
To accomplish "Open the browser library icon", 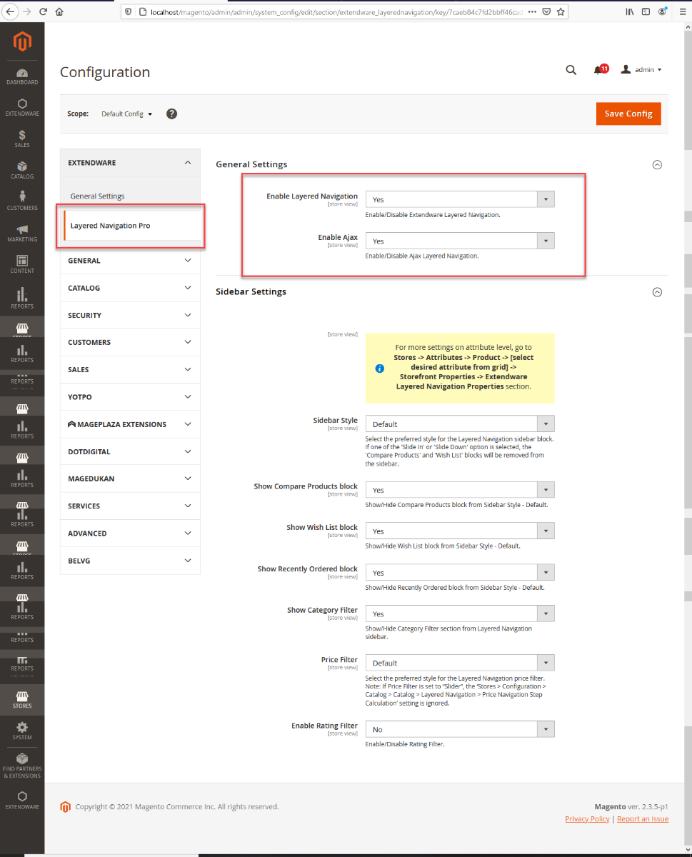I will point(630,11).
